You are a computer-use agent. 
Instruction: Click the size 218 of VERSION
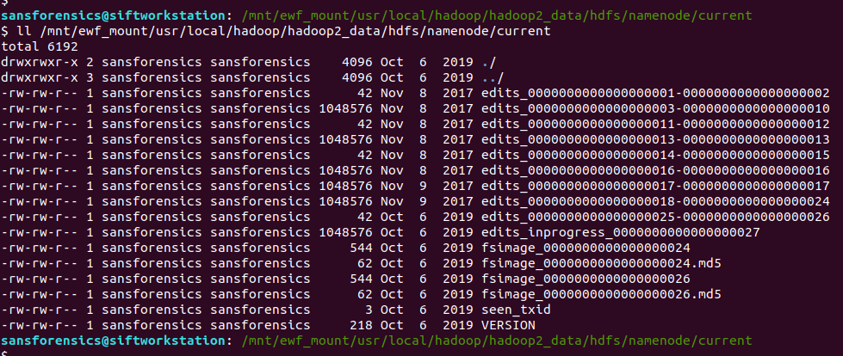pos(361,325)
